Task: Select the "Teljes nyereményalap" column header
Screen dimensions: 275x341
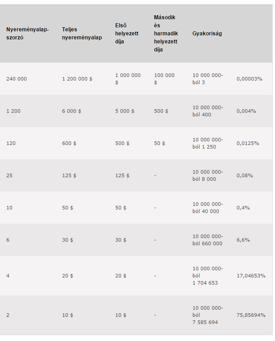Action: (82, 34)
